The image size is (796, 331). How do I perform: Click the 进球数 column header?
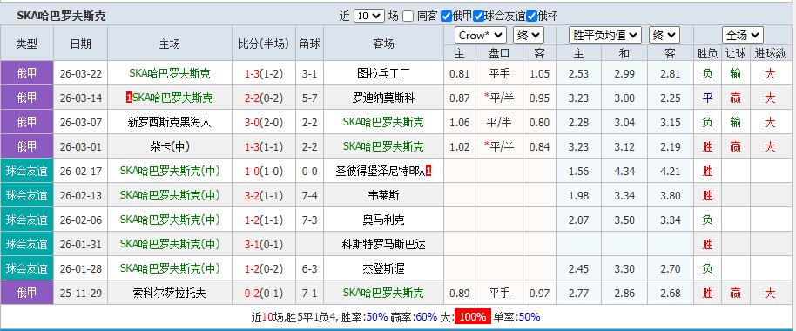point(770,53)
